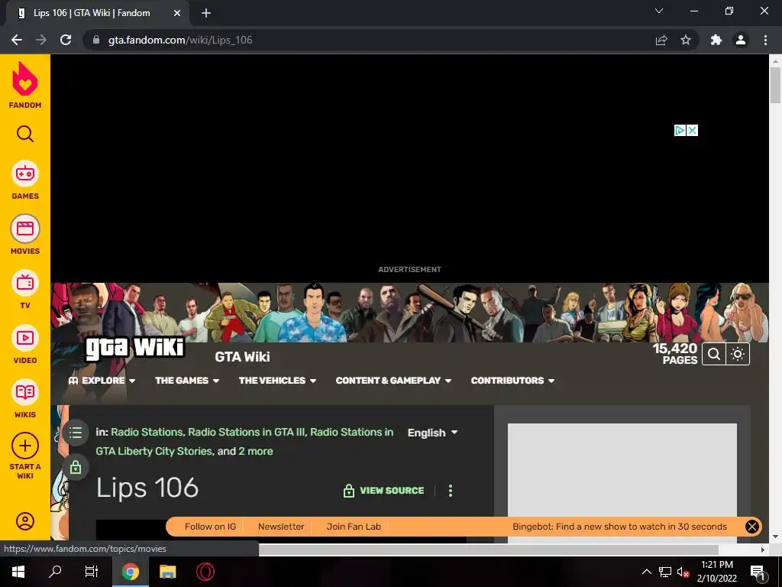Viewport: 782px width, 587px height.
Task: Open Radio Stations in GTA III link
Action: (247, 433)
